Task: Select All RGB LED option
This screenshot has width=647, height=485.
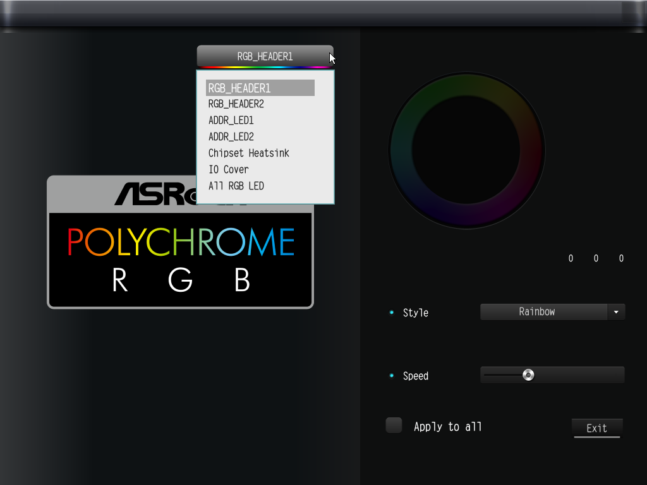Action: tap(236, 186)
